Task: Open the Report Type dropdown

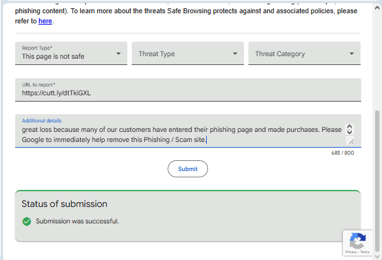Action: tap(71, 53)
